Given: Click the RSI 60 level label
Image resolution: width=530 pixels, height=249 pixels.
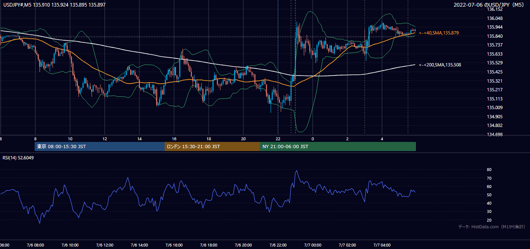Looking at the screenshot, I should [x=489, y=186].
